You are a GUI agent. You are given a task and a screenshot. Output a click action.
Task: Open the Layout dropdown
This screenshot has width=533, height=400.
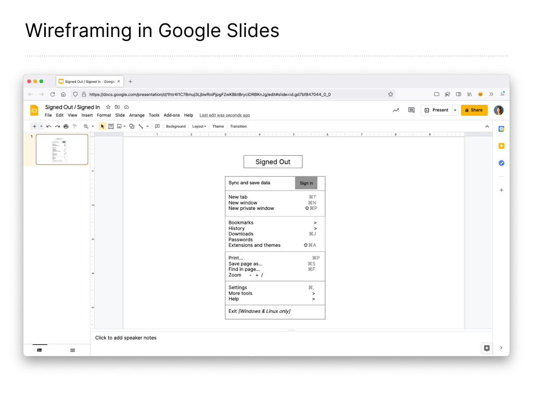point(199,127)
